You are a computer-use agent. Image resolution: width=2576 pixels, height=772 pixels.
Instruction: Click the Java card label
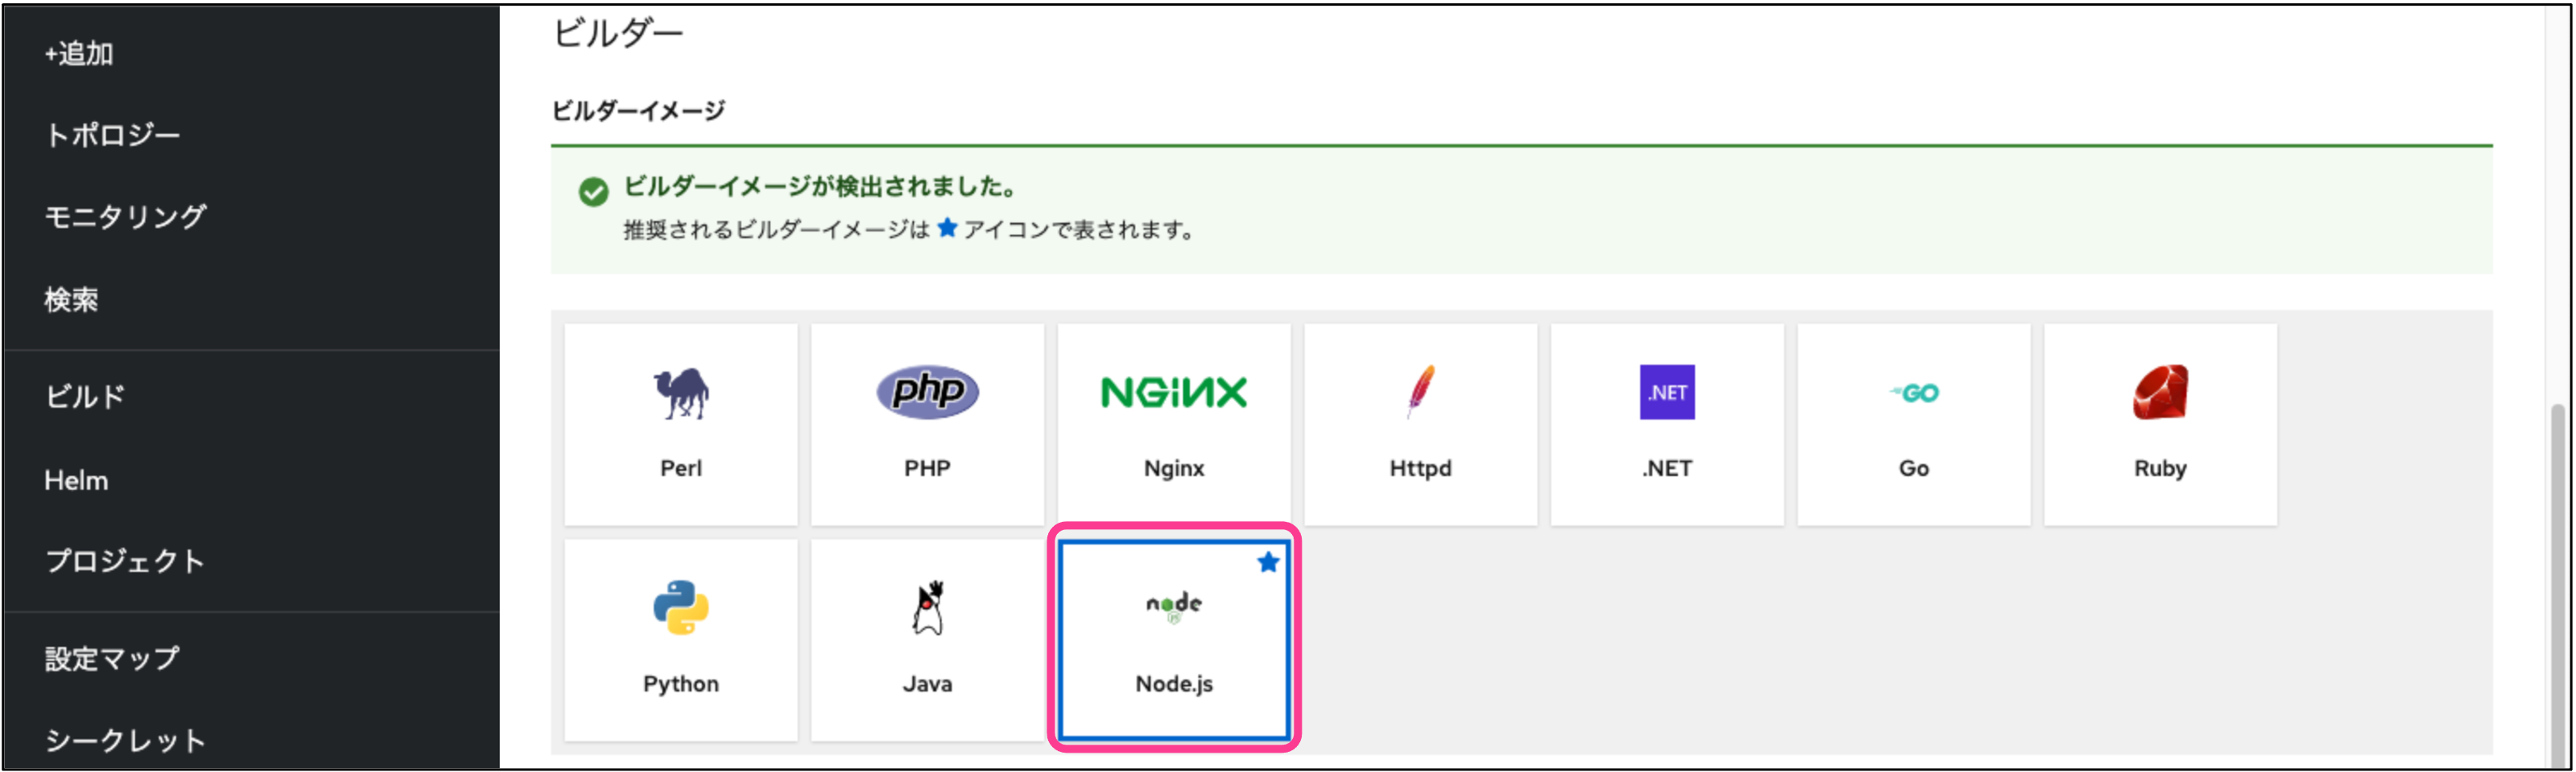click(x=927, y=684)
